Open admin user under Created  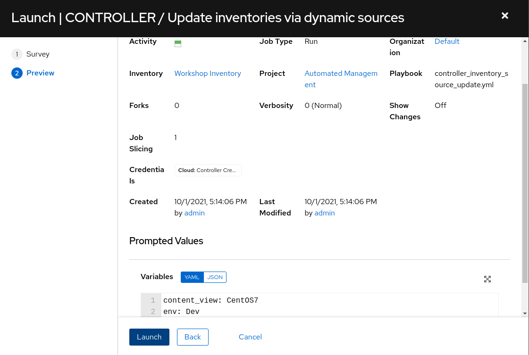coord(194,213)
